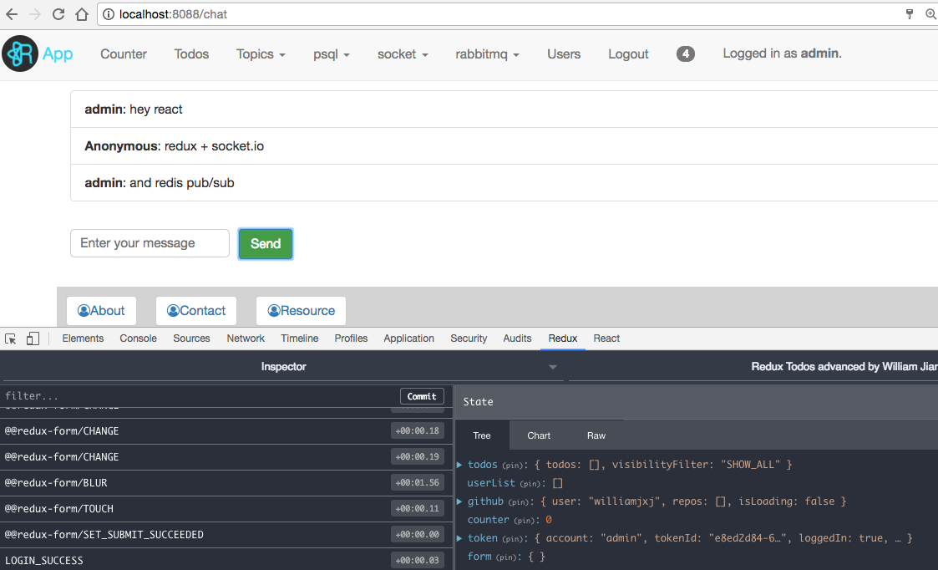
Task: Switch to the Application DevTools tab
Action: coord(408,338)
